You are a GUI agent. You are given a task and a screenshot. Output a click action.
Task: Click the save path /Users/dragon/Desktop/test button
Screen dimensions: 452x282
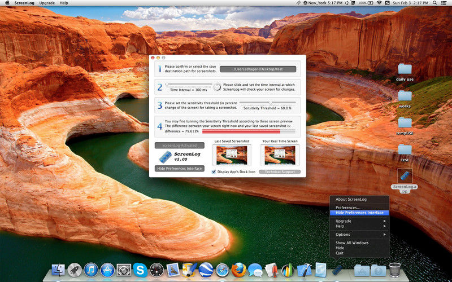coord(258,69)
